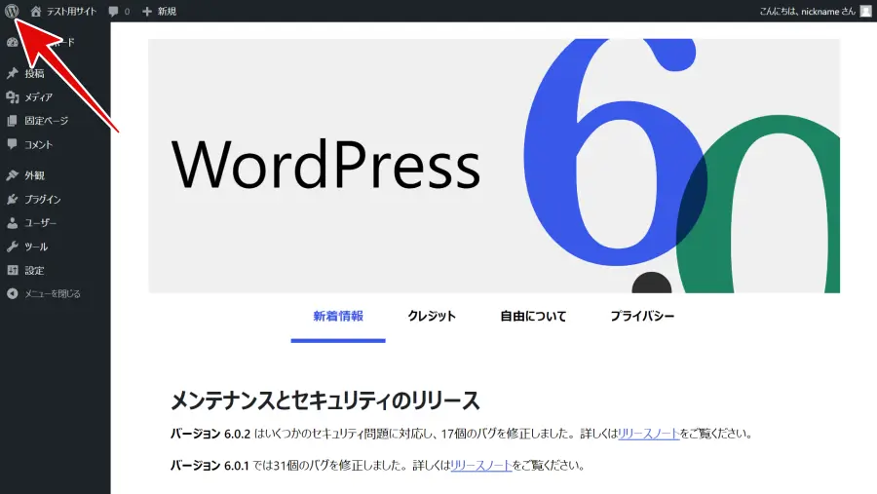The height and width of the screenshot is (494, 877).
Task: Switch to the クレジット tab
Action: (x=432, y=316)
